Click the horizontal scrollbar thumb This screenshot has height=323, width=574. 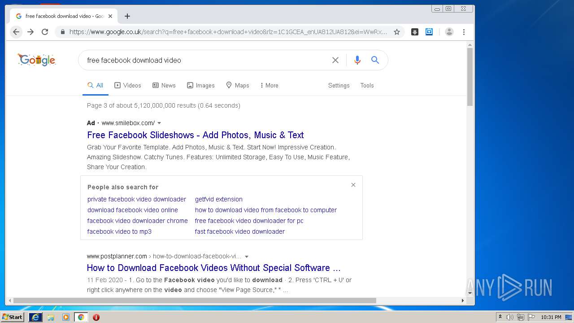[x=195, y=301]
